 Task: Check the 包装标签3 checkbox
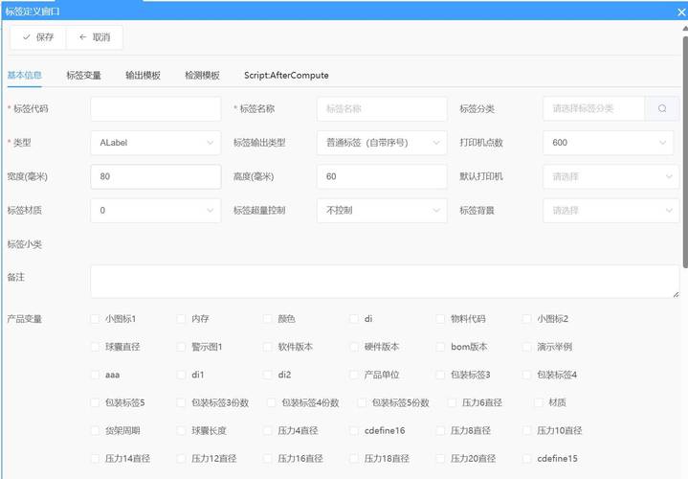(x=440, y=375)
